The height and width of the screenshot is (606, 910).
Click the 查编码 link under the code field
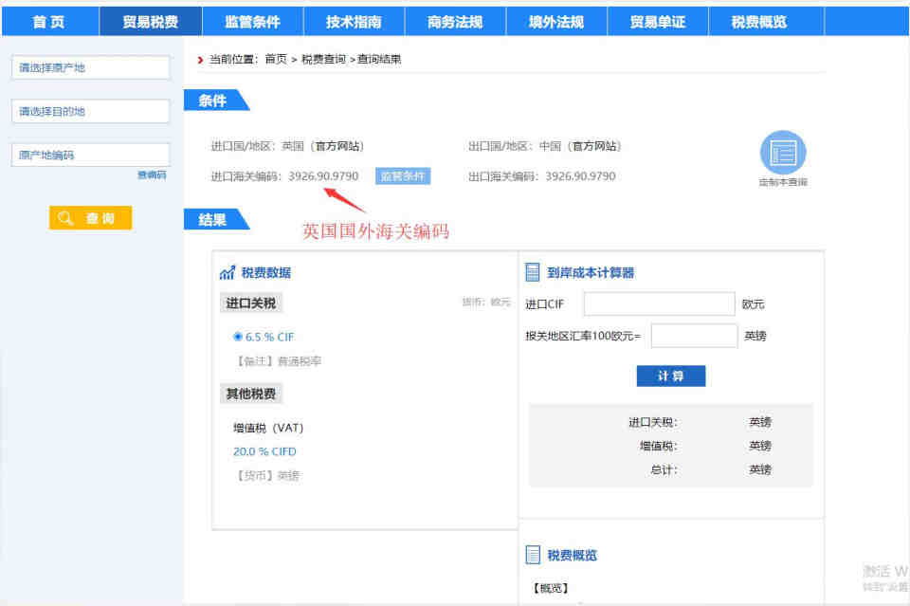pyautogui.click(x=152, y=174)
